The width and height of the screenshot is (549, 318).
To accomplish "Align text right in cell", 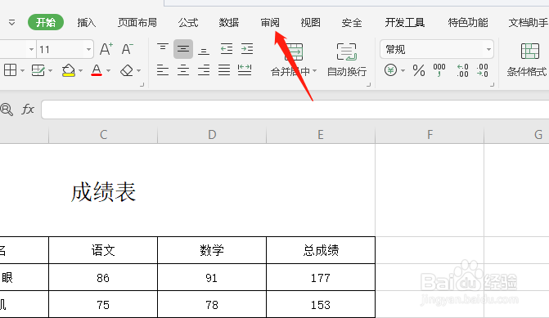I will (204, 70).
